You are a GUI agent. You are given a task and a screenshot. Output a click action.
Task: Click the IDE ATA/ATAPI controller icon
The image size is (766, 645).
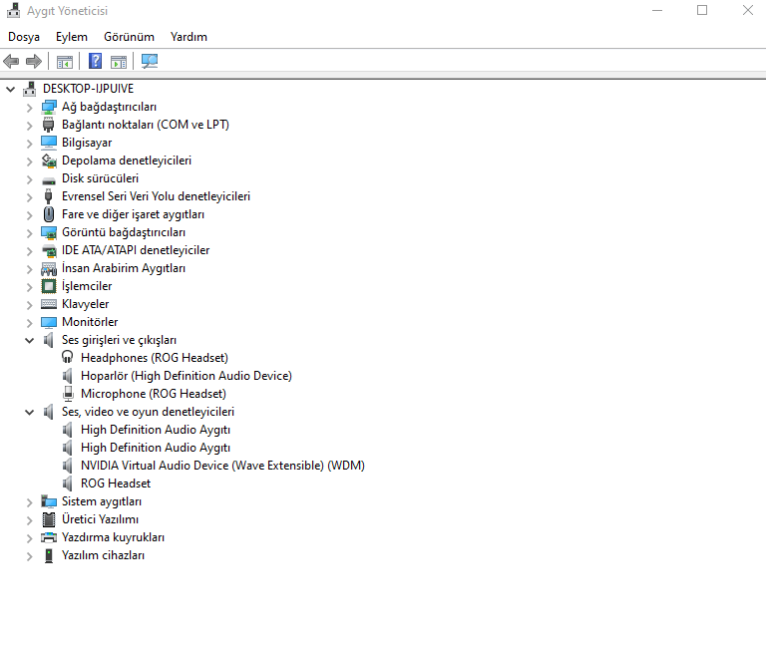coord(49,250)
